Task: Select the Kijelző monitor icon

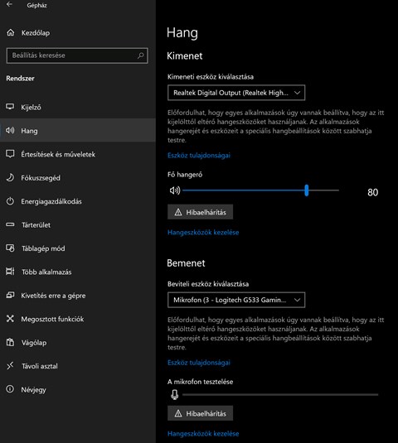Action: pyautogui.click(x=10, y=107)
